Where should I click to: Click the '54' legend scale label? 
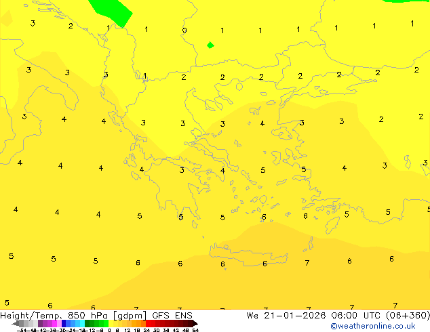[x=195, y=330]
